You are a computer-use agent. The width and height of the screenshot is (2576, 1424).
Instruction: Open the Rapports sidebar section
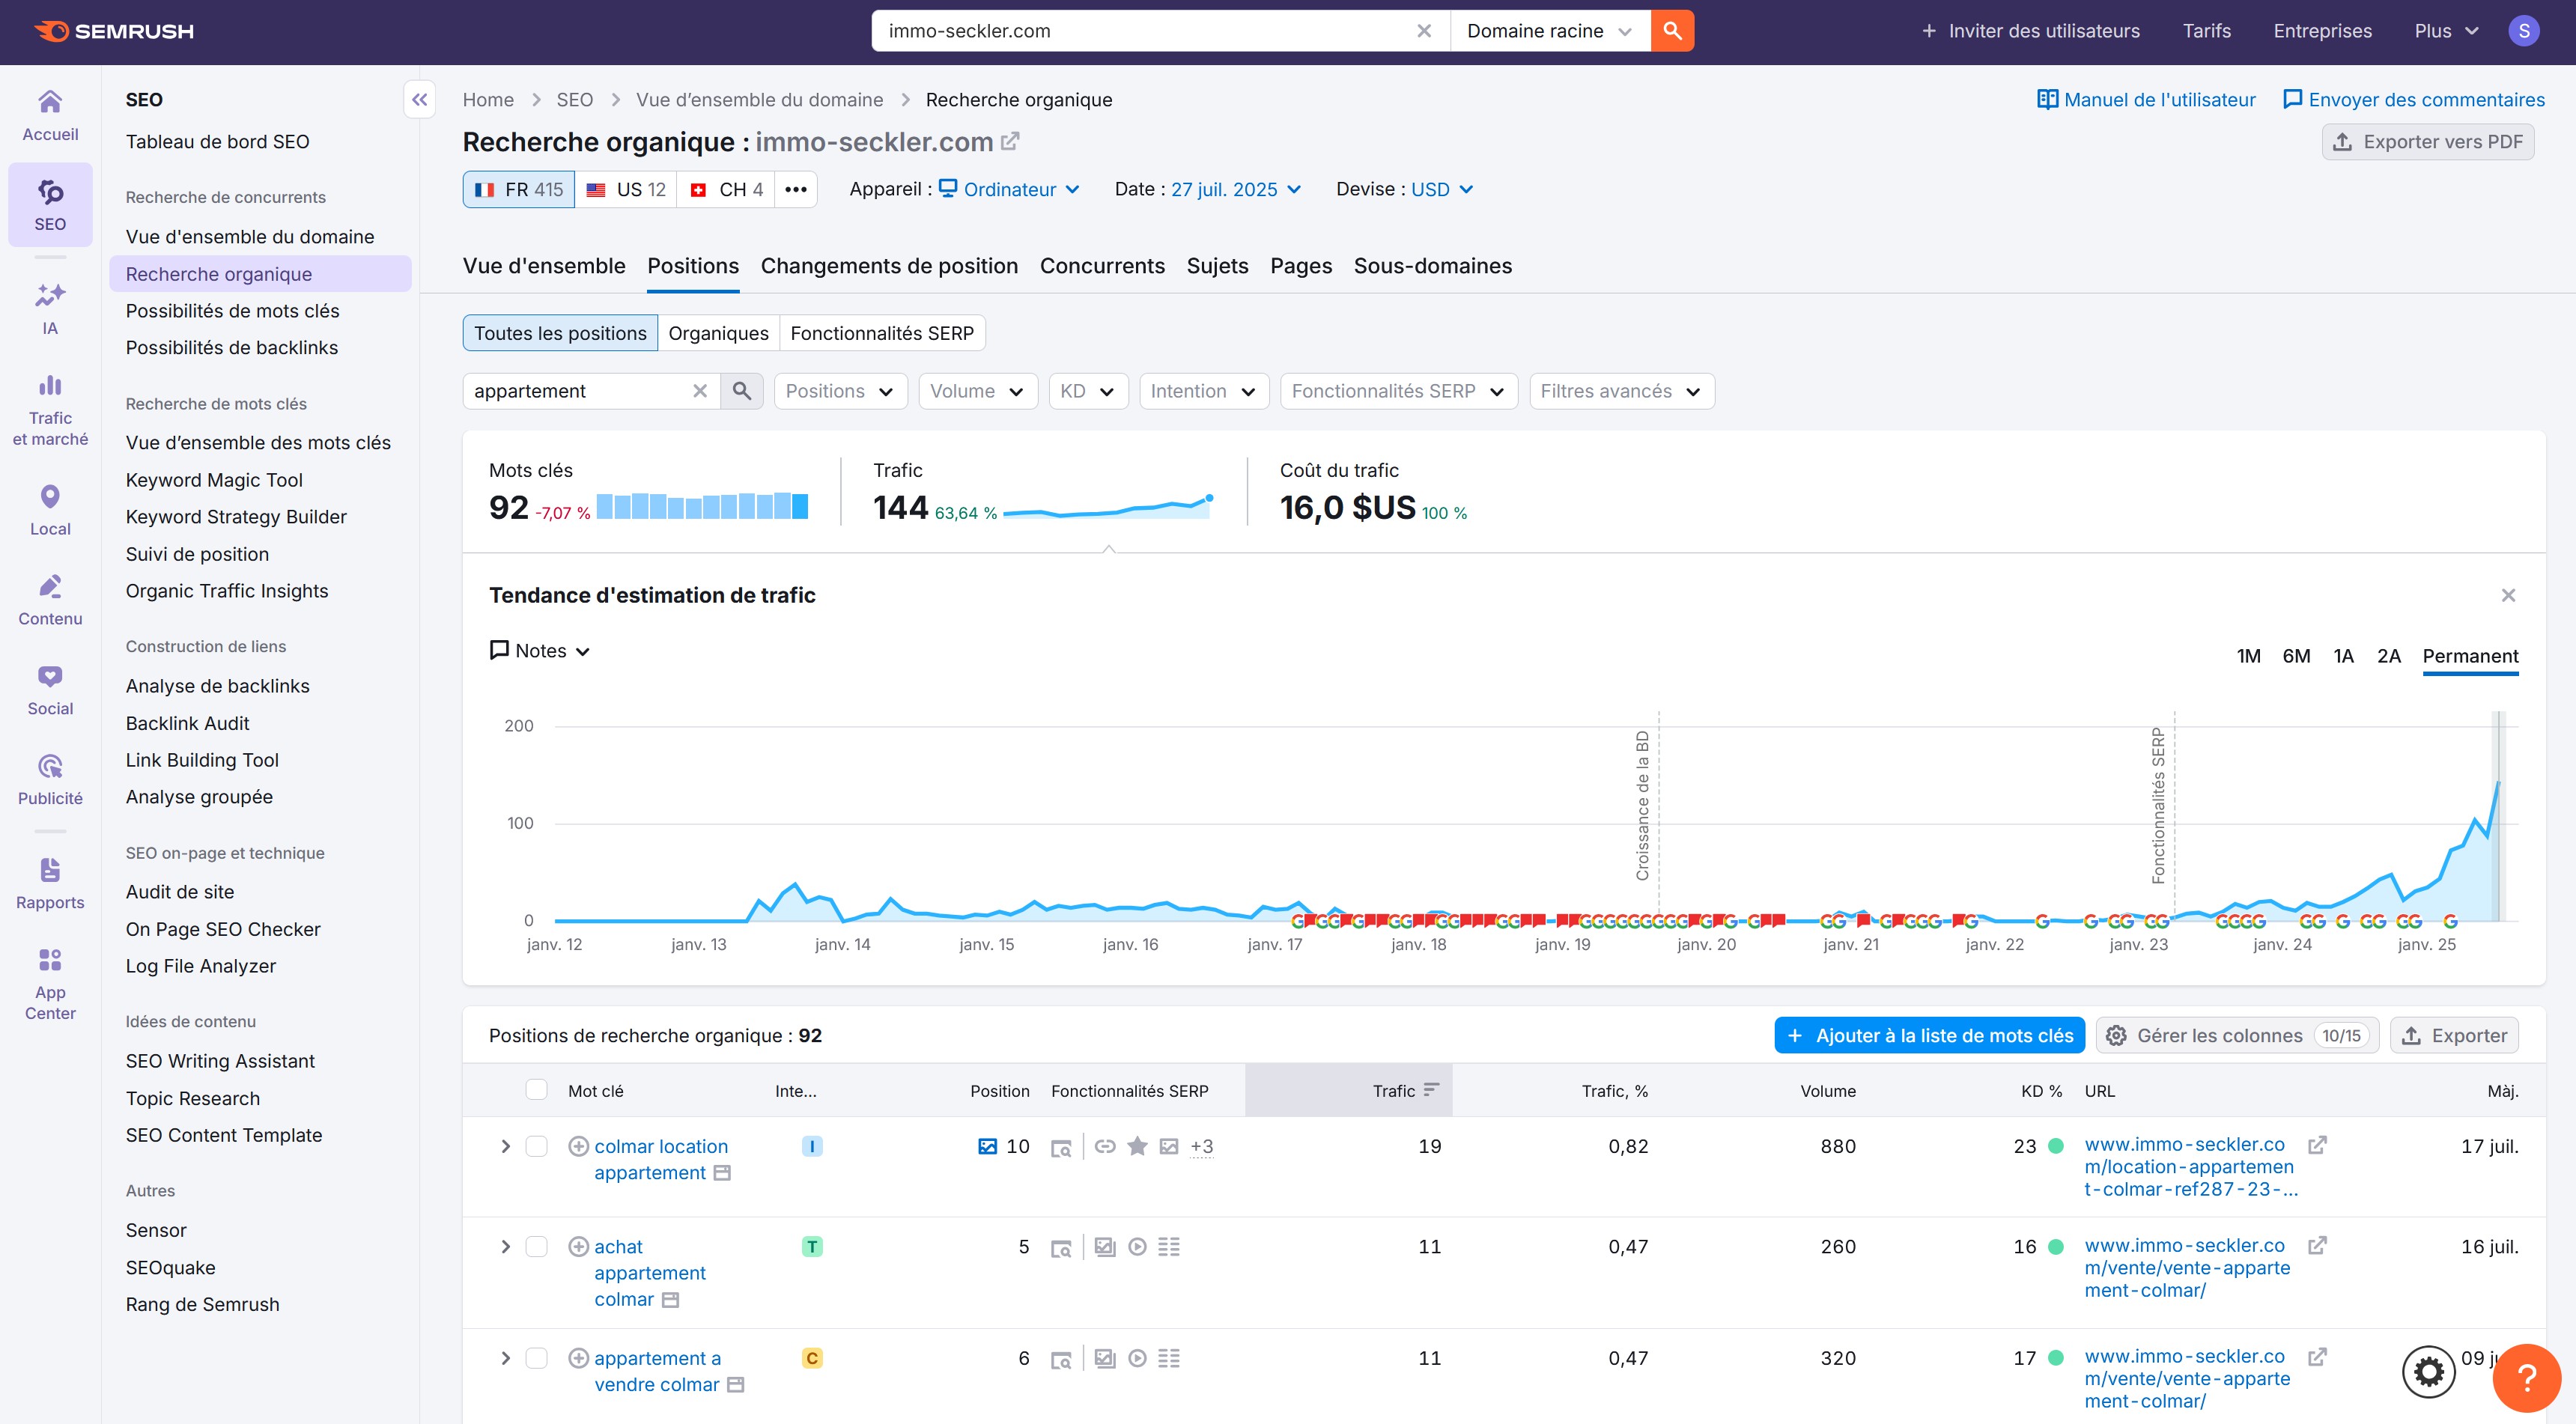point(50,884)
